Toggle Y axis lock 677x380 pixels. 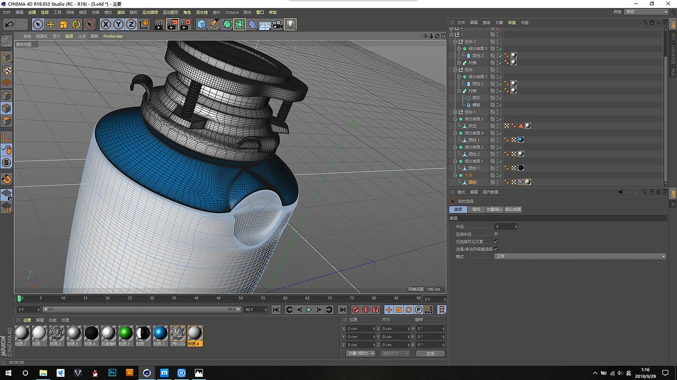[118, 24]
